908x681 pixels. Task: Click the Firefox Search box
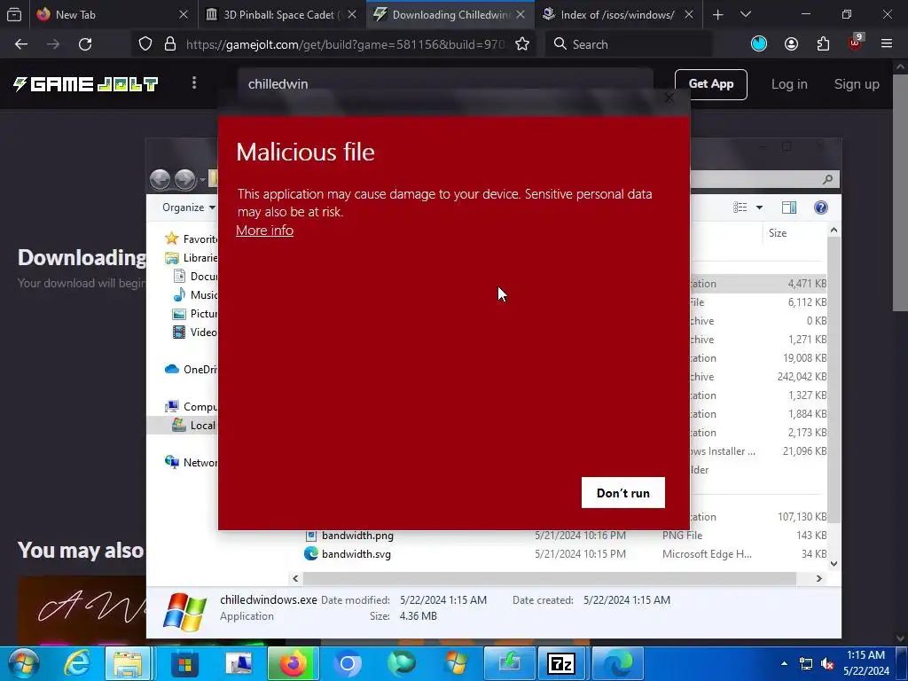click(x=629, y=44)
